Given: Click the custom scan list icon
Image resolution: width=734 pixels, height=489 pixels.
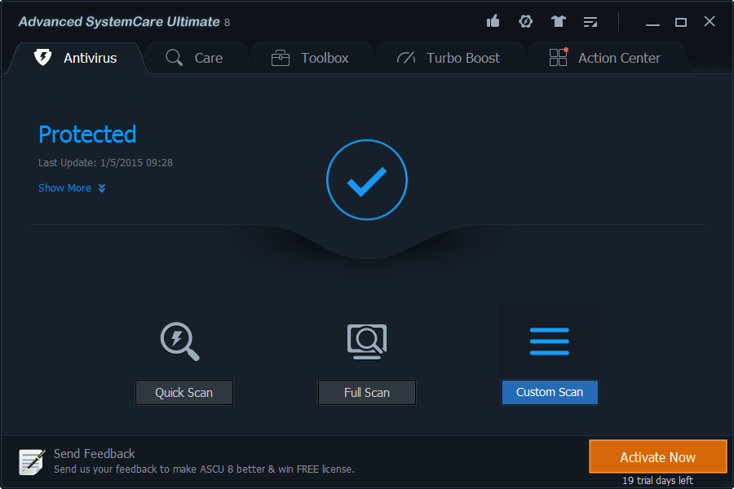Looking at the screenshot, I should click(550, 341).
